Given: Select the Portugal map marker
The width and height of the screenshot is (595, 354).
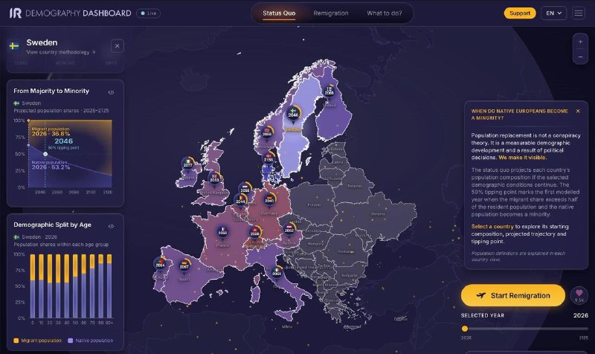Looking at the screenshot, I should (x=160, y=264).
